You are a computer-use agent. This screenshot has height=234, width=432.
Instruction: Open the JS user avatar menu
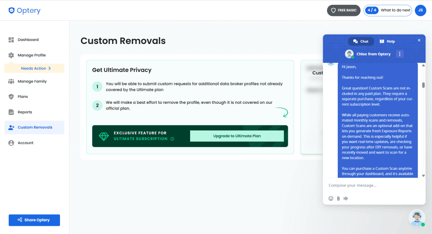point(420,10)
